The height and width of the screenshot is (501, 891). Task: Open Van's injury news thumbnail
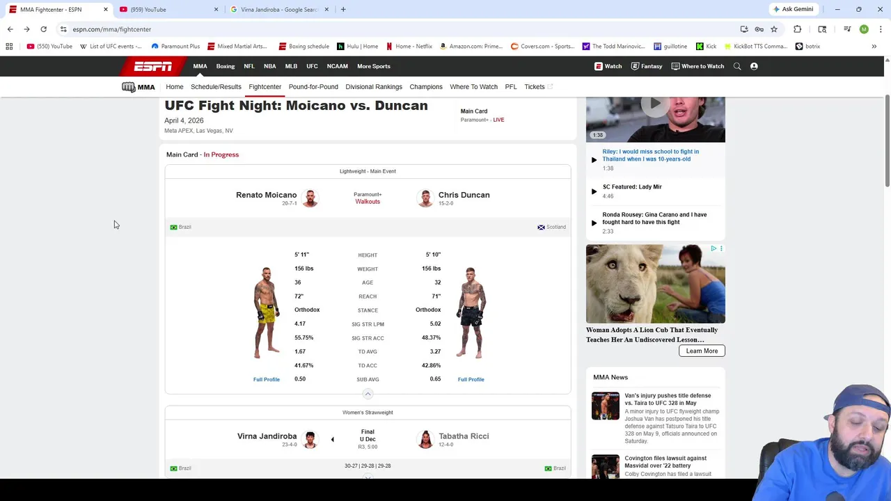[x=606, y=406]
